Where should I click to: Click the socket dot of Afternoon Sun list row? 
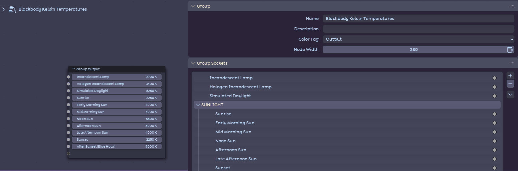pyautogui.click(x=495, y=150)
